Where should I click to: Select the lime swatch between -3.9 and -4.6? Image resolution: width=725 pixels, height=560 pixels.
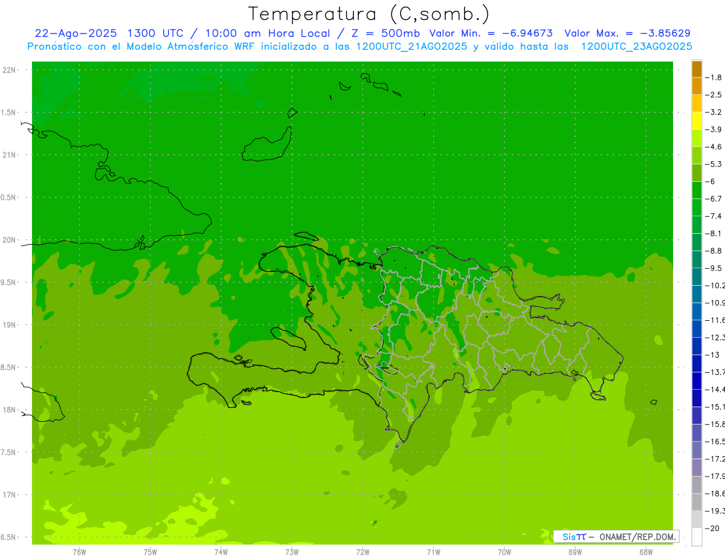(x=697, y=138)
